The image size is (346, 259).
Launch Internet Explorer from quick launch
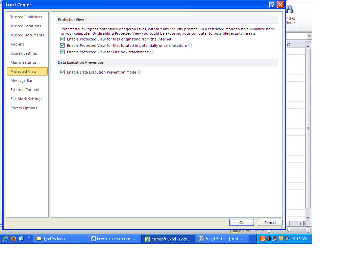point(6,239)
